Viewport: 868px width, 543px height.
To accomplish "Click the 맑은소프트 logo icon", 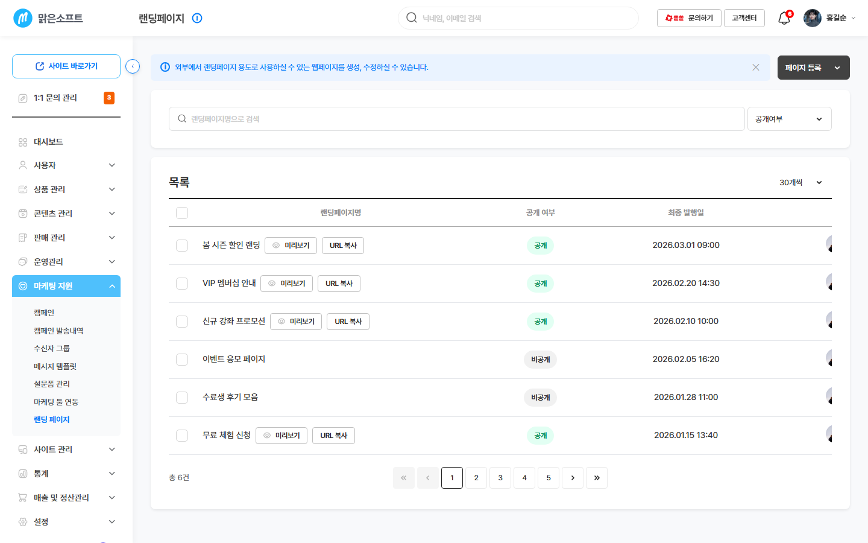I will [x=23, y=18].
